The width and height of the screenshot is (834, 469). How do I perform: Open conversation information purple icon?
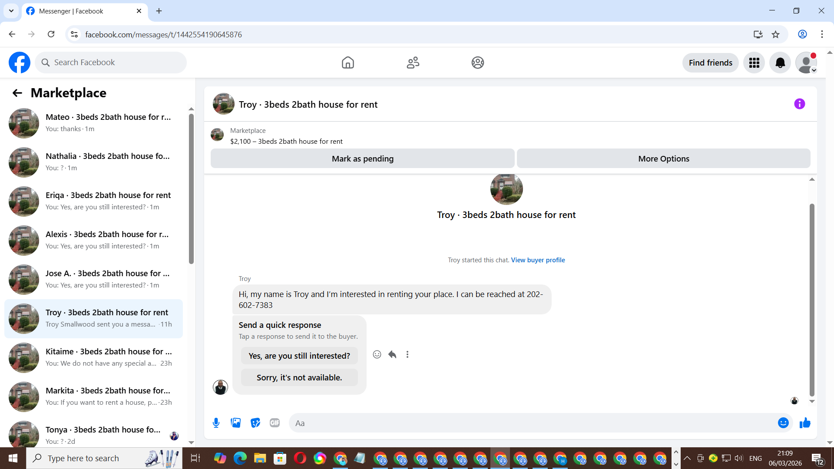pyautogui.click(x=799, y=104)
